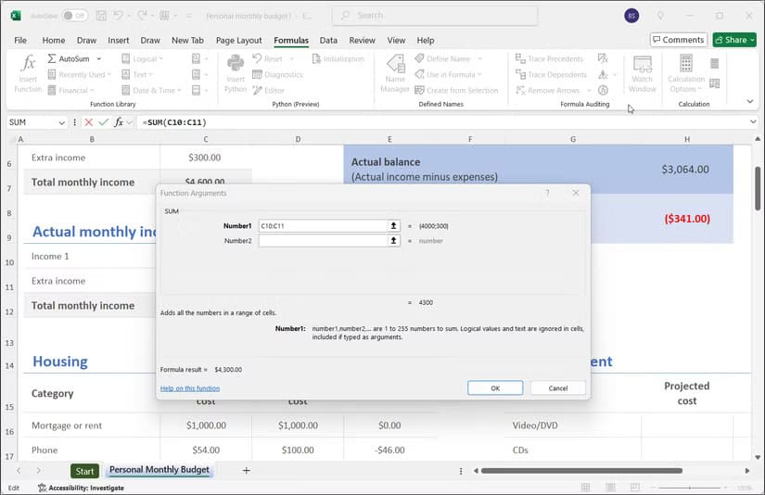Switch to the Review tab
The width and height of the screenshot is (765, 495).
[362, 41]
